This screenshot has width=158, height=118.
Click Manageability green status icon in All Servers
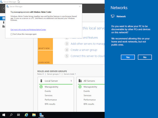(x=80, y=87)
